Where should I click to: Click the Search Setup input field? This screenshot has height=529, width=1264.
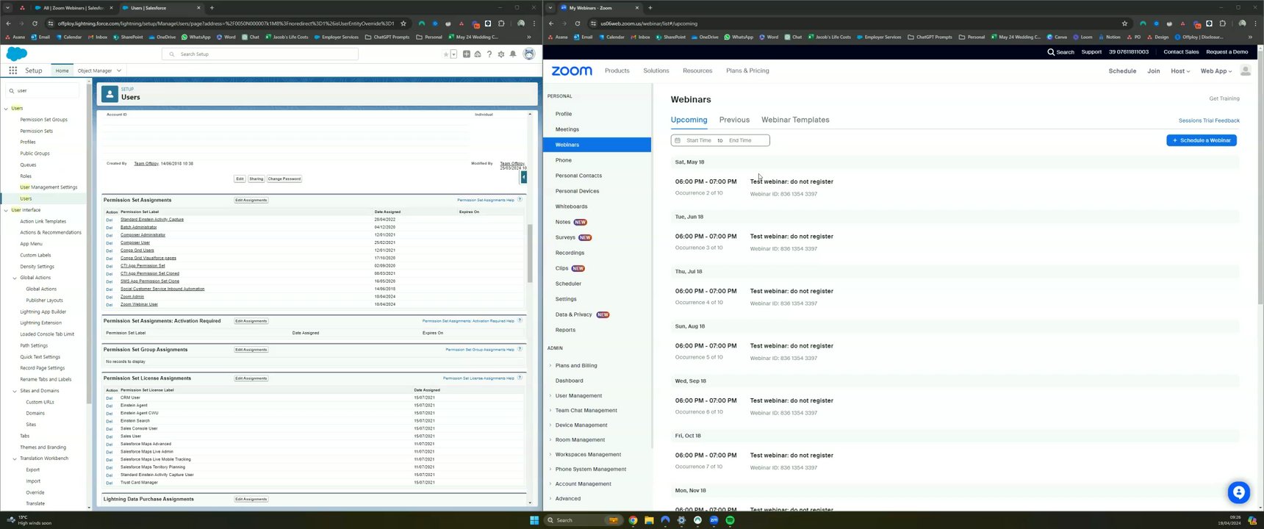click(260, 54)
